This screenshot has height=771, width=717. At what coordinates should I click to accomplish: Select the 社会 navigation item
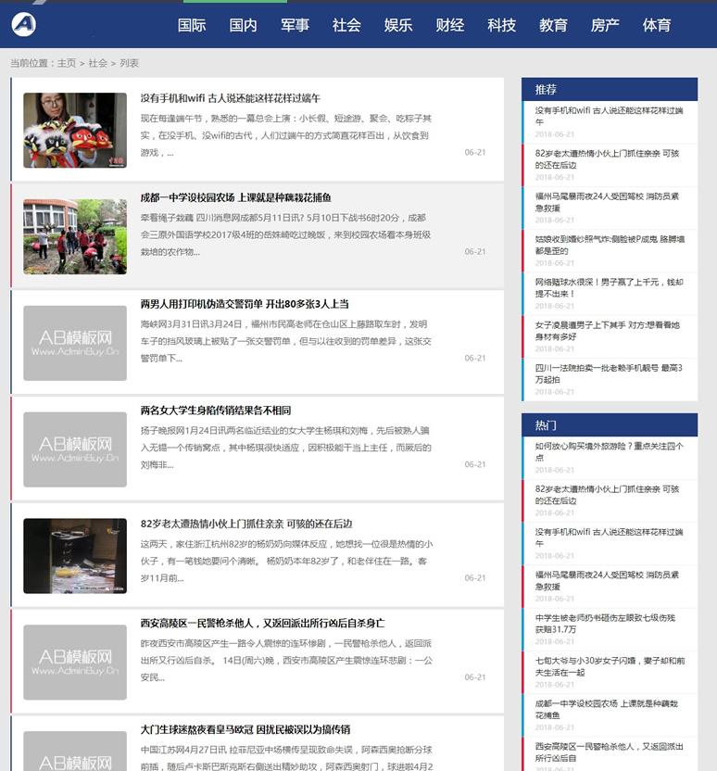coord(346,25)
